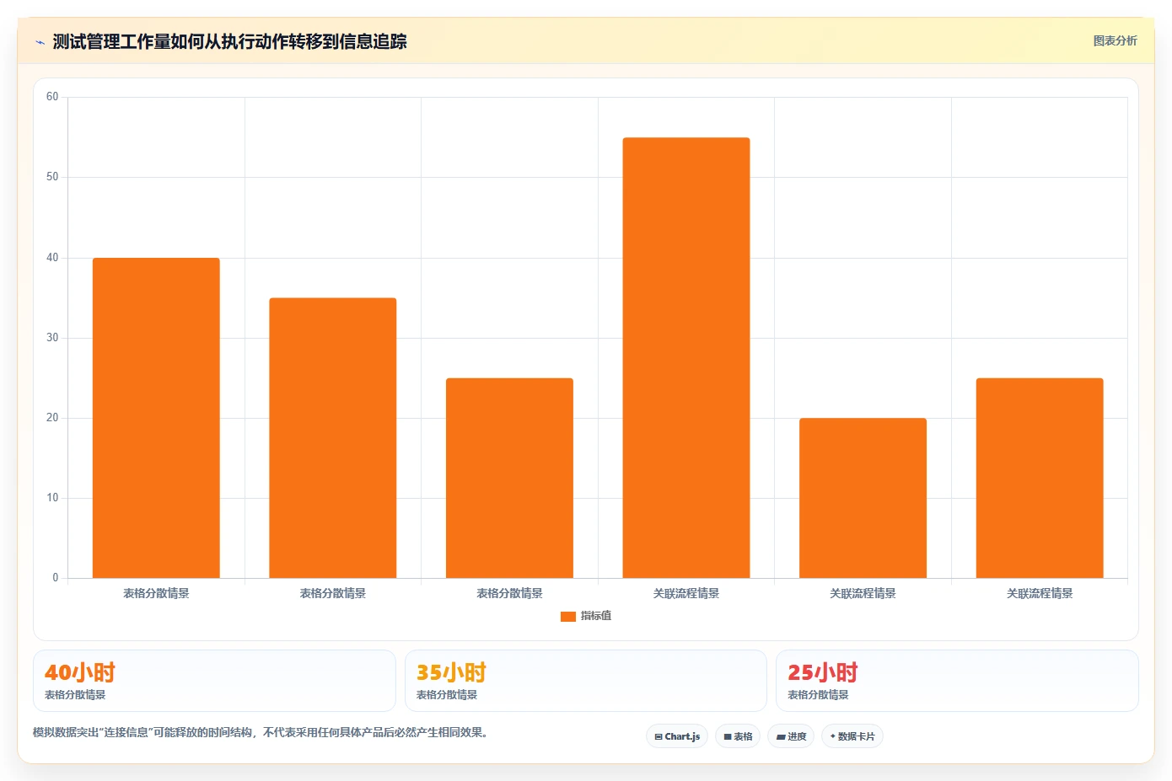Click the 表格分散情景 caption in the 25小时 card
The image size is (1172, 781).
(818, 695)
